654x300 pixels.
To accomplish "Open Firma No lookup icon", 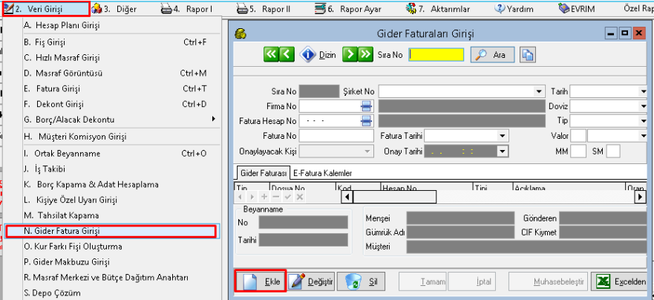I will point(366,106).
